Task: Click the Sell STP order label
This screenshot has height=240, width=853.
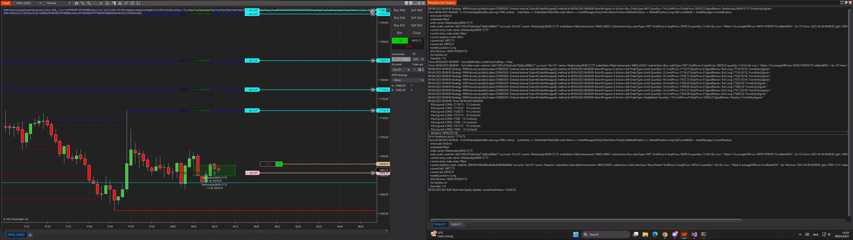Action: [252, 173]
